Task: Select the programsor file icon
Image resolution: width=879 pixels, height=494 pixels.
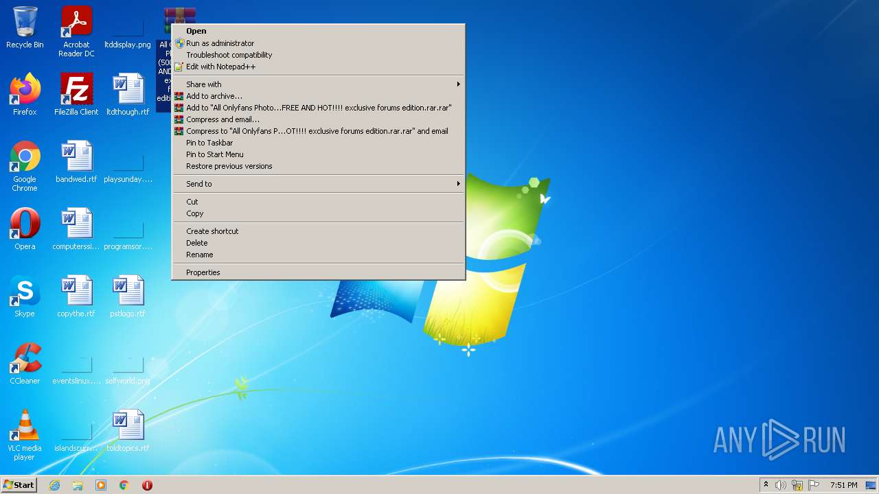Action: point(128,229)
